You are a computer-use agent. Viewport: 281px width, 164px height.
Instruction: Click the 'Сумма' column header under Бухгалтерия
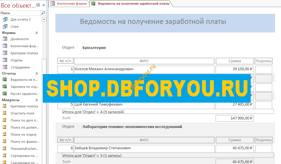[235, 61]
